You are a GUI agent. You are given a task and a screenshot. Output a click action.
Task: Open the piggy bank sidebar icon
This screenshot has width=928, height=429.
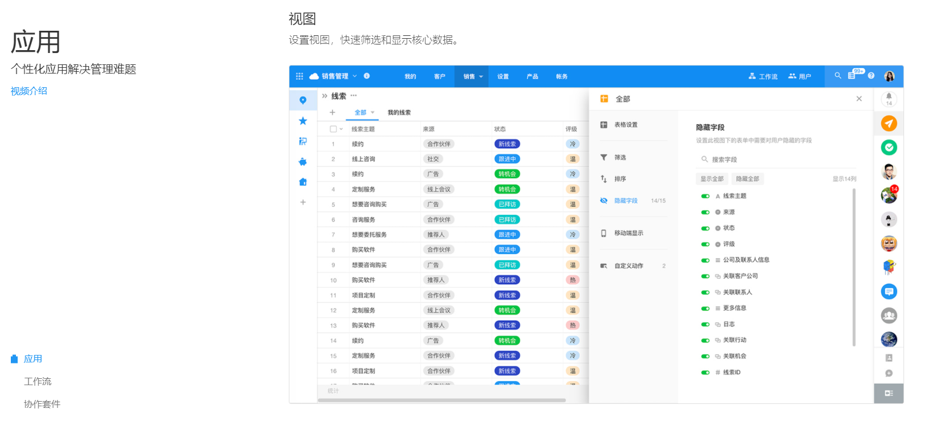(303, 162)
